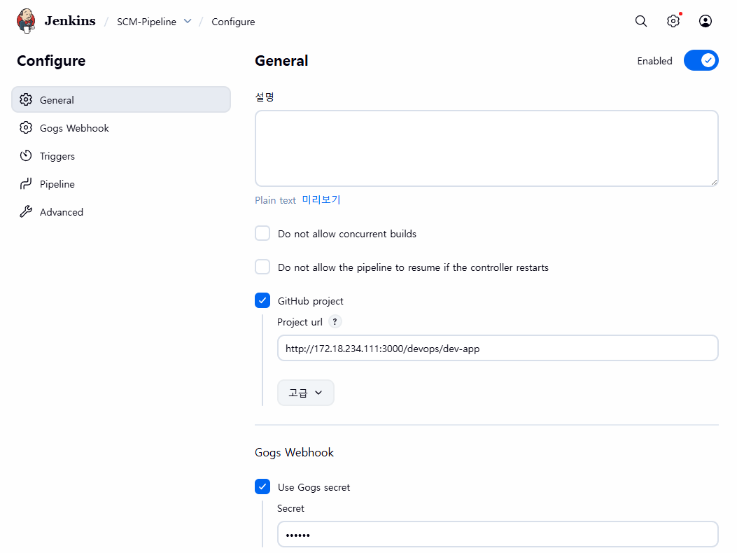The width and height of the screenshot is (737, 553).
Task: Click the Configure sidebar heading
Action: (x=51, y=61)
